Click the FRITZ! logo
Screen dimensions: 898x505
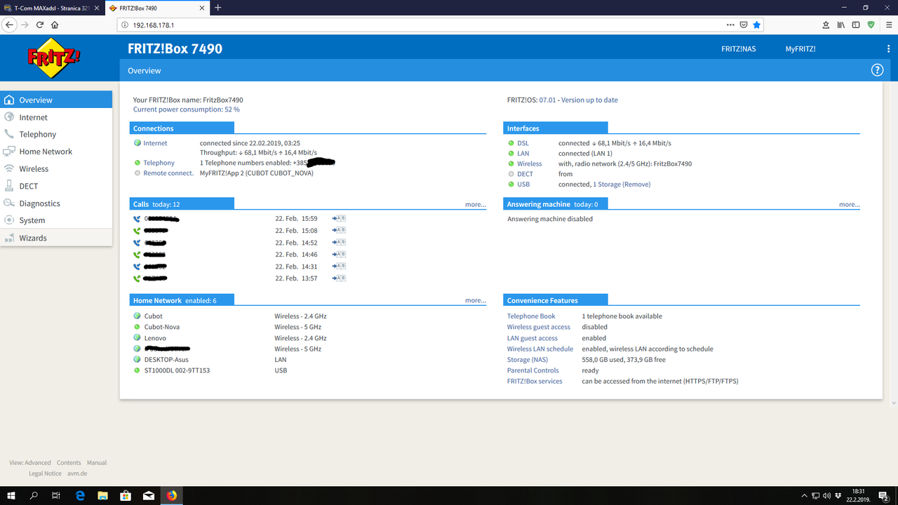pyautogui.click(x=54, y=57)
